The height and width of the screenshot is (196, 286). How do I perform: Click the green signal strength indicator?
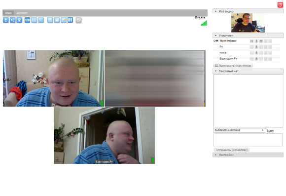click(204, 23)
